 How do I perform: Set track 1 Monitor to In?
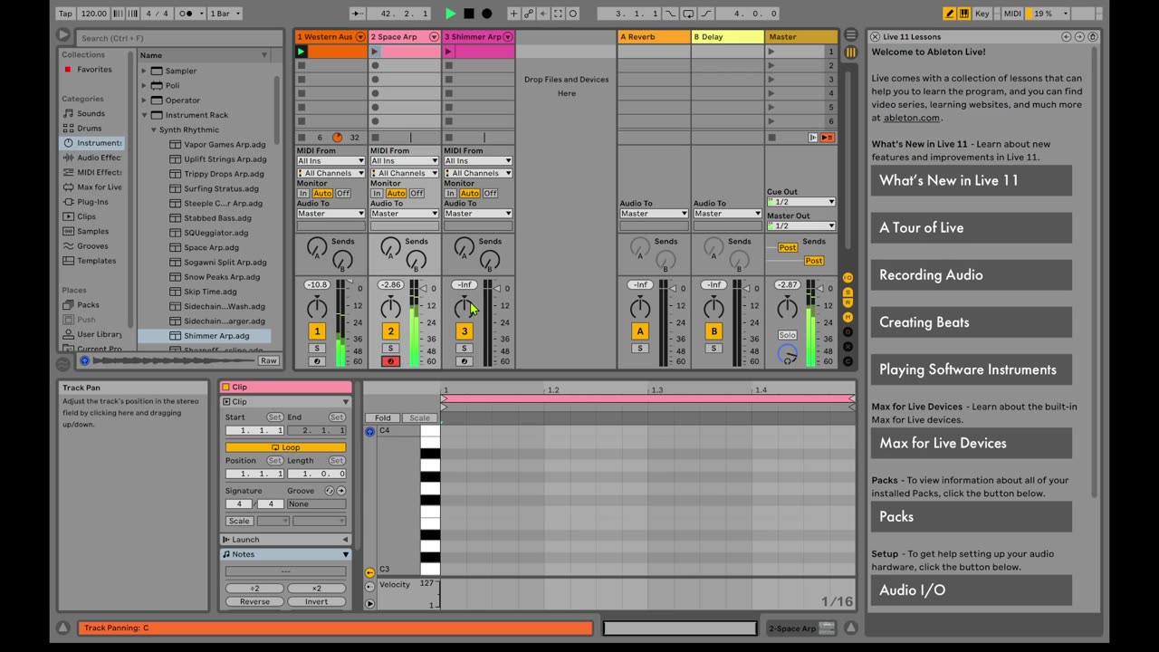pos(303,193)
